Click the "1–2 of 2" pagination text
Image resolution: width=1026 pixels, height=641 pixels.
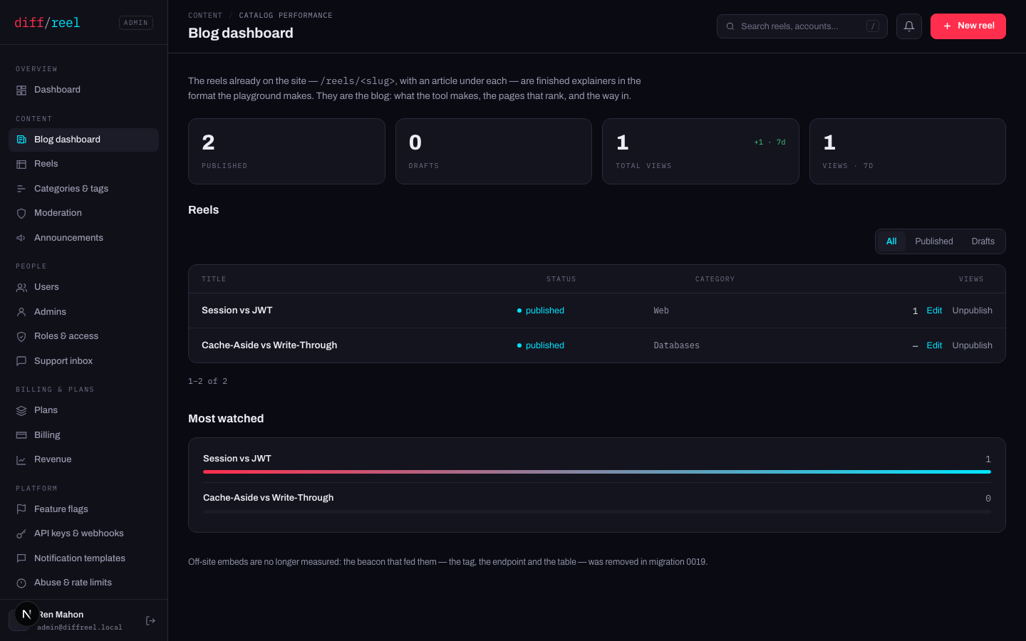coord(208,382)
